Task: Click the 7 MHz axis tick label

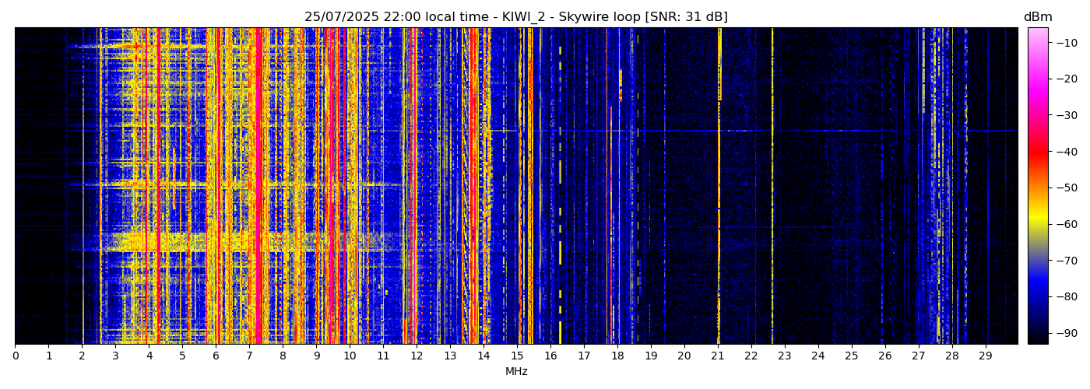Action: point(249,356)
